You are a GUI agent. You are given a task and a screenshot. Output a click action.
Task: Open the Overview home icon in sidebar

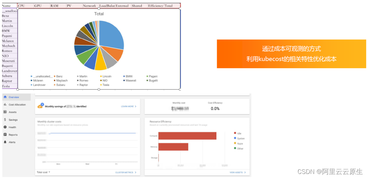(5, 97)
